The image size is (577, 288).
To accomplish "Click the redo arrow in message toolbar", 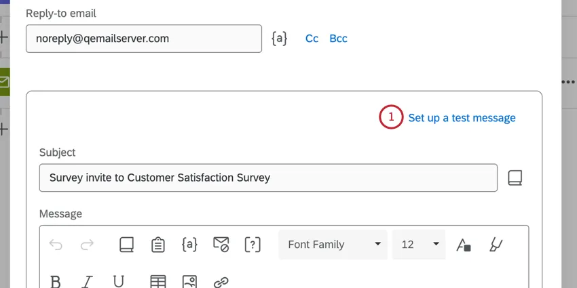I will [88, 245].
